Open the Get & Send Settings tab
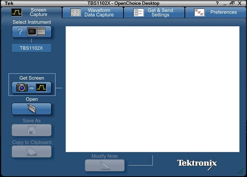 pyautogui.click(x=154, y=12)
